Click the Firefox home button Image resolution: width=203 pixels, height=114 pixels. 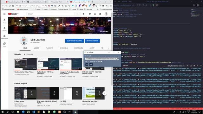(x=13, y=6)
